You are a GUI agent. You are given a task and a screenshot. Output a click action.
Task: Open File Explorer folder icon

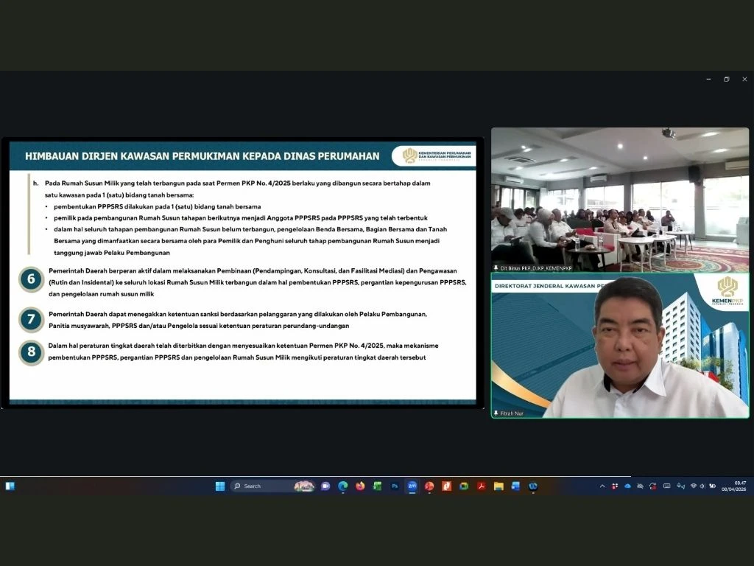(x=498, y=486)
